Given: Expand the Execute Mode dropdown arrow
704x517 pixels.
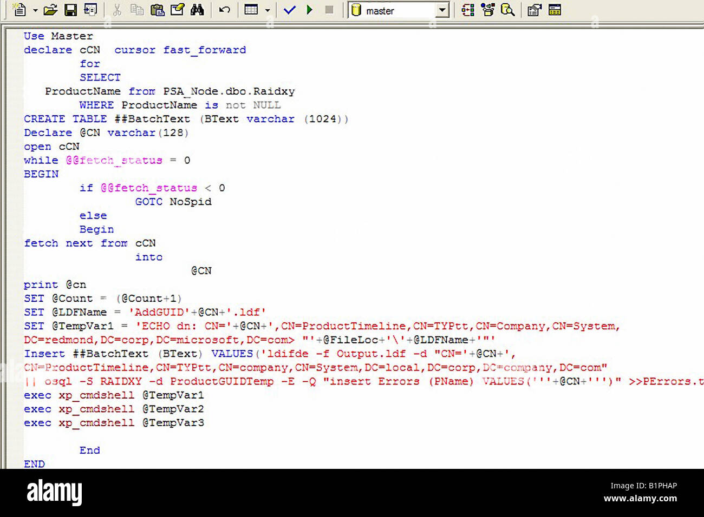Looking at the screenshot, I should pyautogui.click(x=268, y=10).
